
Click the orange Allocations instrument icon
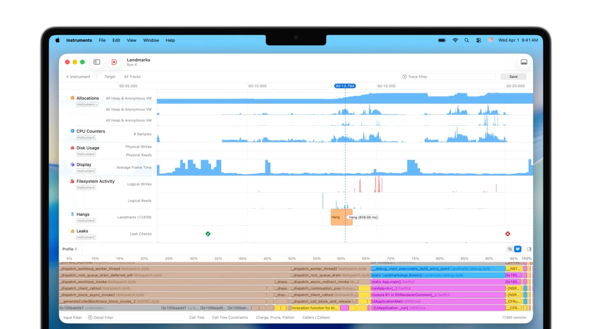(72, 98)
